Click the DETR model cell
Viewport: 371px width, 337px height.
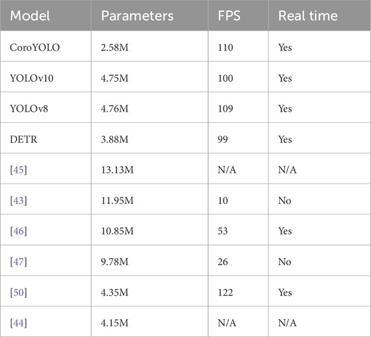pyautogui.click(x=46, y=138)
